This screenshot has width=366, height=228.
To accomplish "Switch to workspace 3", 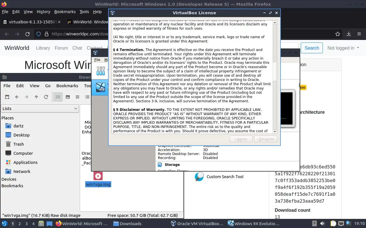I will coord(27,224).
